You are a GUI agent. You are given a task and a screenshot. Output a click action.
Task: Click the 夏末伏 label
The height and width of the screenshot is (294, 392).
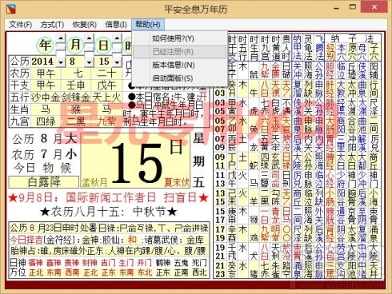(x=177, y=182)
